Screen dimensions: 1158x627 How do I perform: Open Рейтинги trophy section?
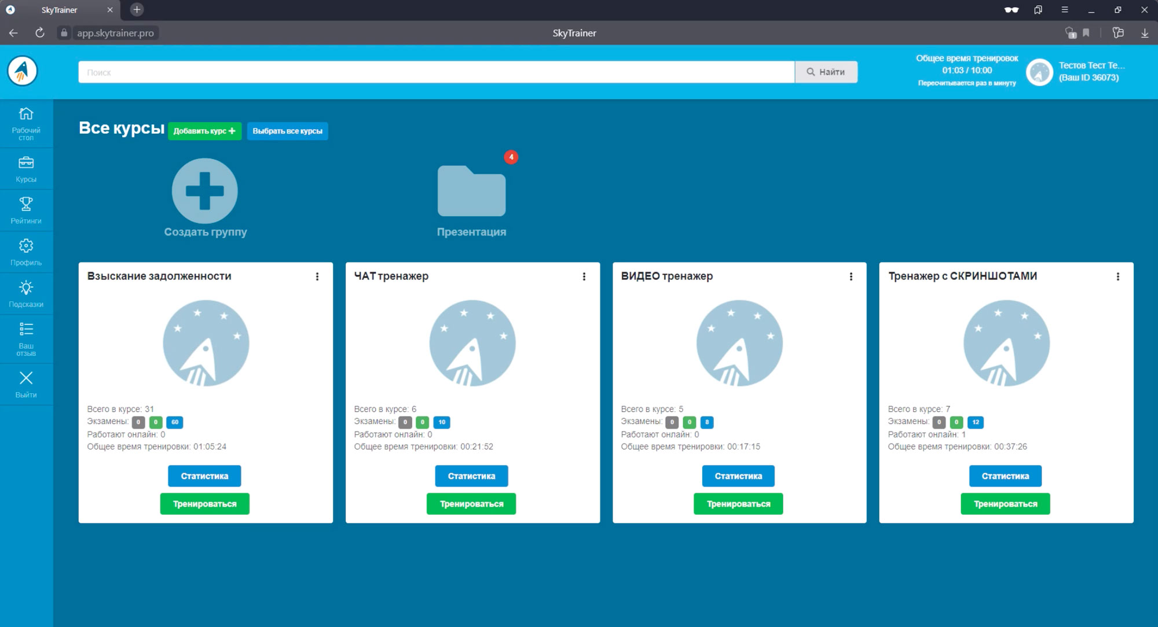click(26, 210)
